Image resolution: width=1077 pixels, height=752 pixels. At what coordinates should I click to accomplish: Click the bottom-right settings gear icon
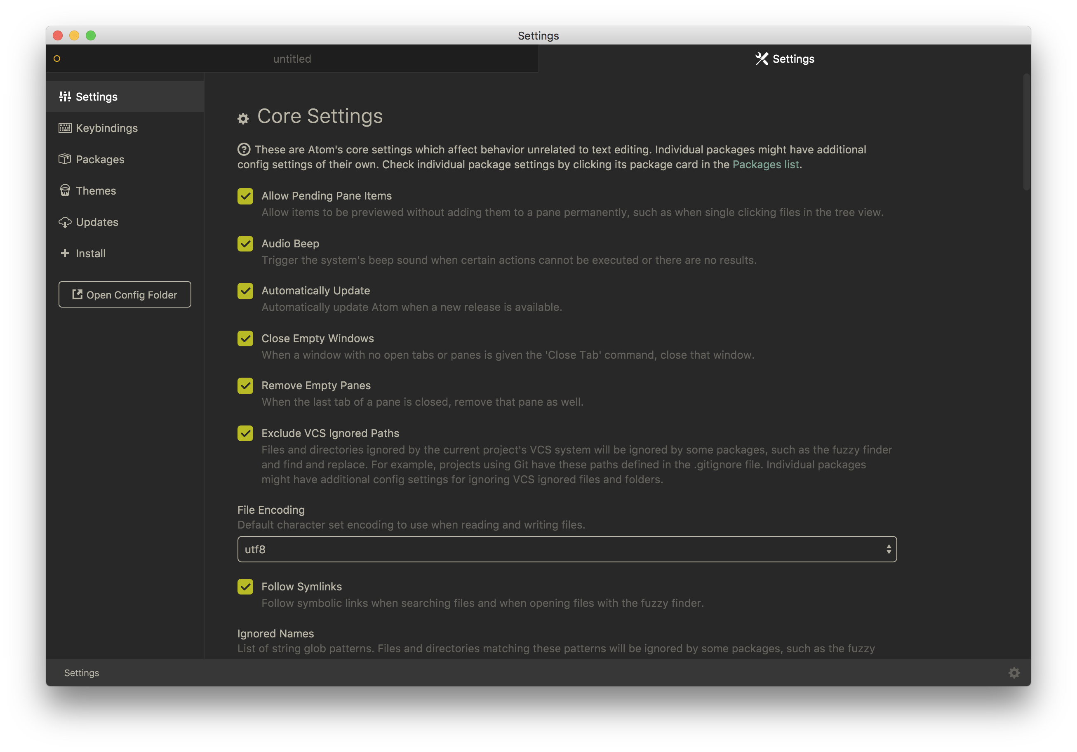click(x=1014, y=672)
